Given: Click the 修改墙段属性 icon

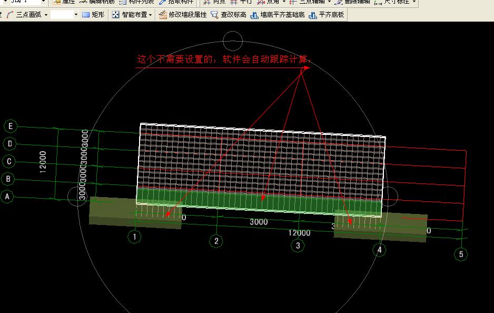Looking at the screenshot, I should [x=163, y=15].
